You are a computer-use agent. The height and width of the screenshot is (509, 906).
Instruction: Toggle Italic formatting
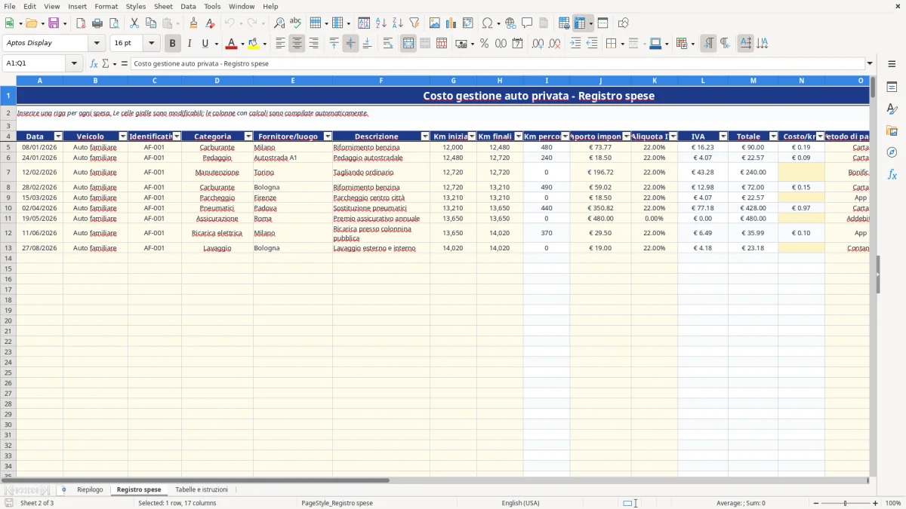[x=190, y=44]
